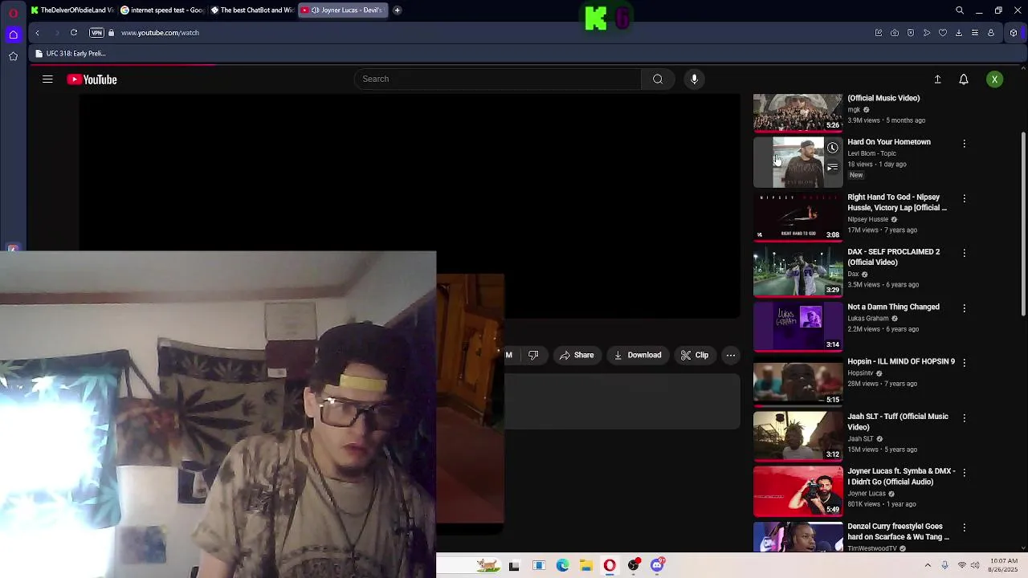Switch to internet speed test Google tab
The width and height of the screenshot is (1028, 578).
pyautogui.click(x=161, y=10)
